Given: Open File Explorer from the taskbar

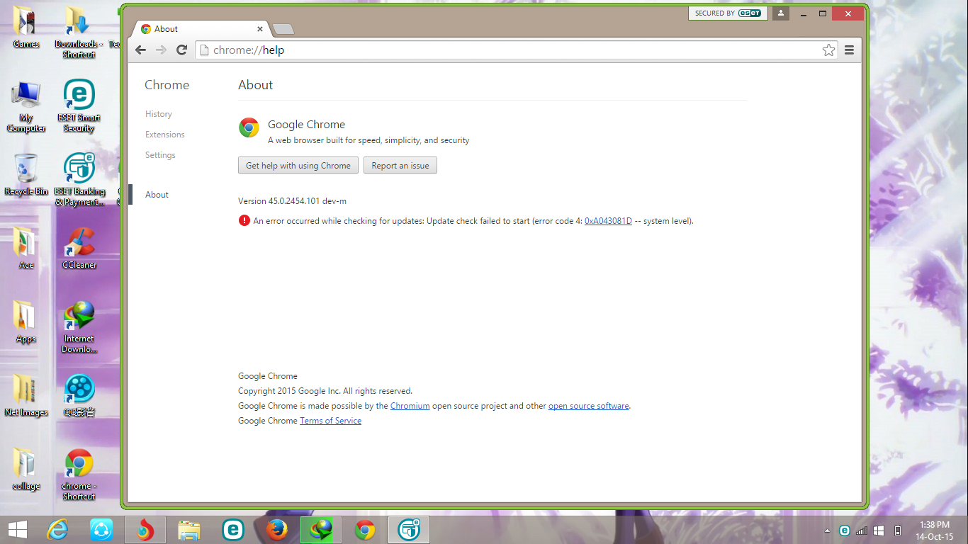Looking at the screenshot, I should 188,530.
